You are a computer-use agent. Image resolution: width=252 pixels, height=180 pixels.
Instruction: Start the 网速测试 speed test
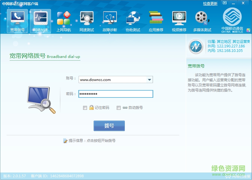point(86,20)
